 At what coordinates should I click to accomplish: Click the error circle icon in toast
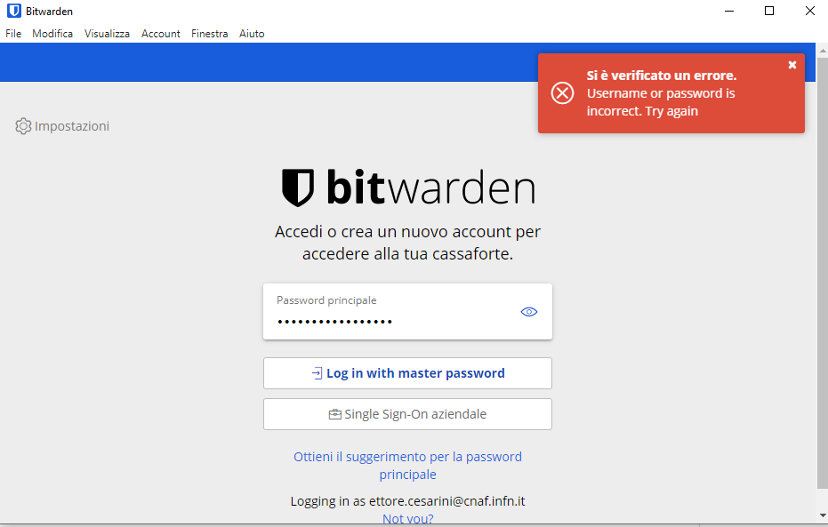tap(562, 93)
